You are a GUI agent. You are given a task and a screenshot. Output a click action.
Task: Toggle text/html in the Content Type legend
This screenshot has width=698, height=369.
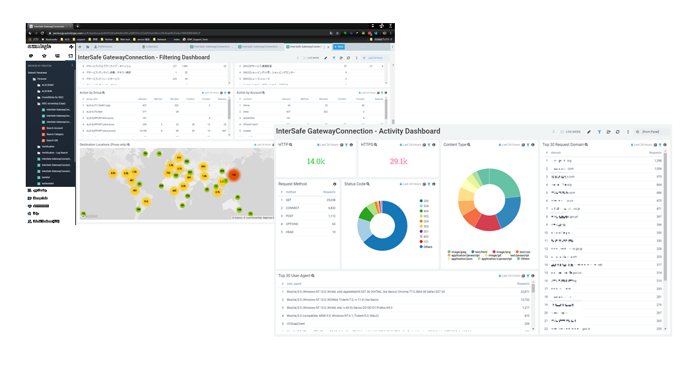[x=479, y=252]
